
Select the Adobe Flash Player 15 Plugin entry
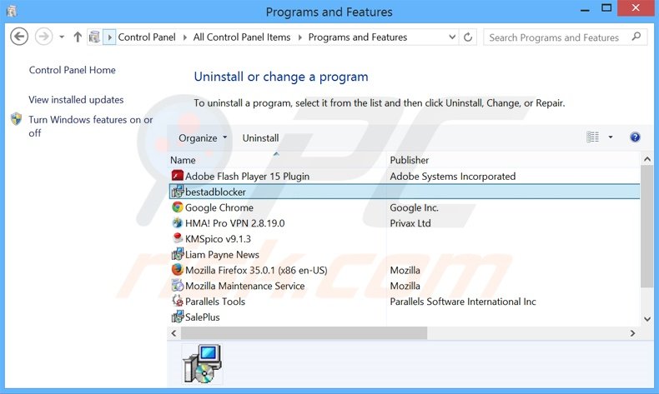pyautogui.click(x=247, y=177)
